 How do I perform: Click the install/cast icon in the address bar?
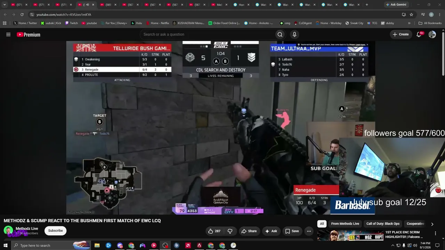click(x=404, y=15)
